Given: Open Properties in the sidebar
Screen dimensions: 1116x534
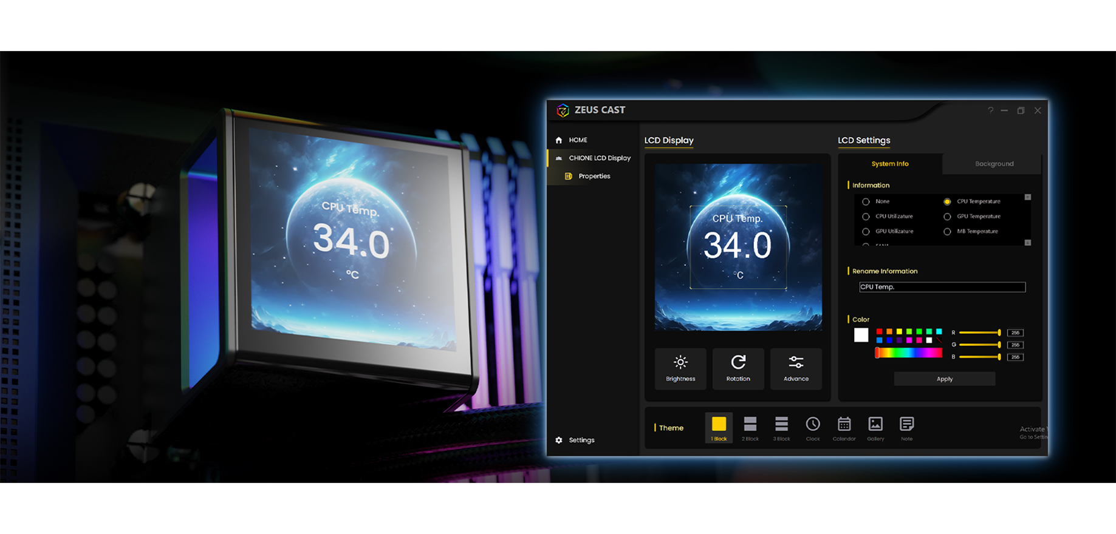Looking at the screenshot, I should coord(587,176).
